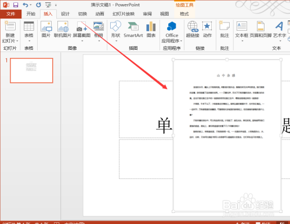Screen dimensions: 290x224
Task: Open the undo history dropdown arrow
Action: point(31,5)
